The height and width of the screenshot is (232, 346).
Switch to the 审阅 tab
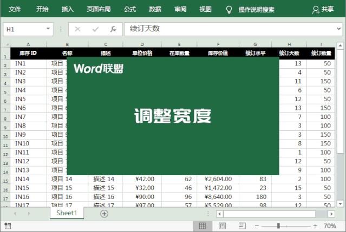(180, 9)
